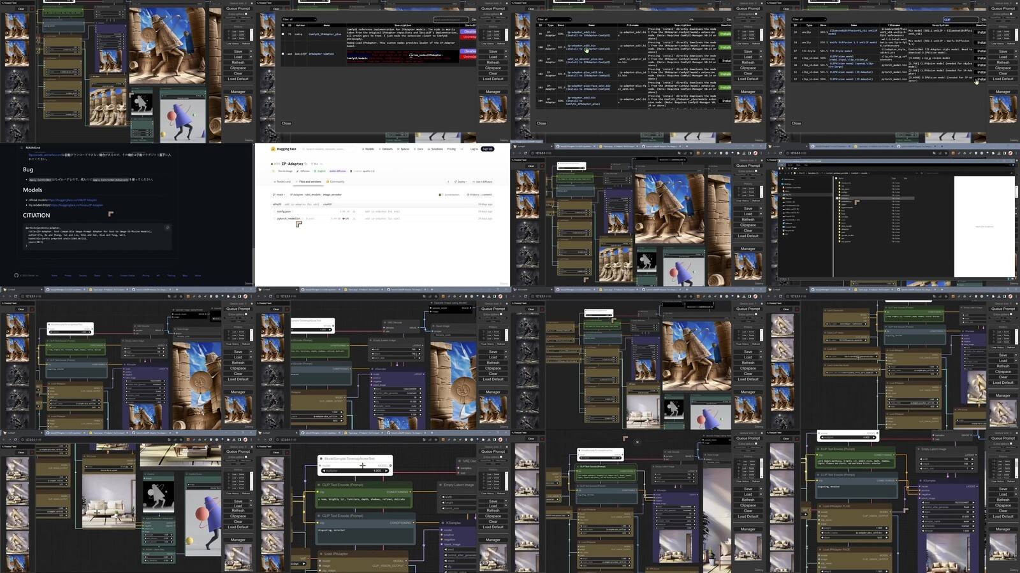Install ip-adapter-plus_sd15.bin from the model list
1020x573 pixels.
click(x=725, y=74)
